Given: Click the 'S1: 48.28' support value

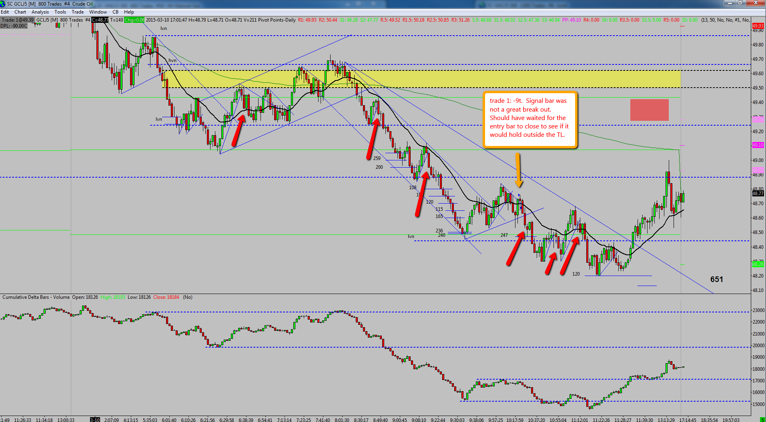Looking at the screenshot, I should 349,20.
